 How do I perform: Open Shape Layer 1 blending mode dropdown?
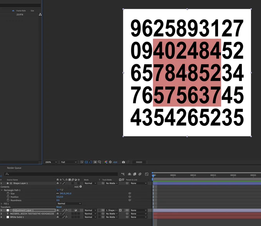click(x=90, y=183)
